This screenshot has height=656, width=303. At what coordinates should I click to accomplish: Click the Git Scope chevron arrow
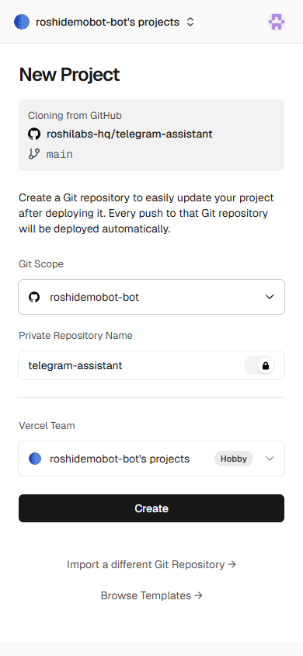tap(270, 297)
